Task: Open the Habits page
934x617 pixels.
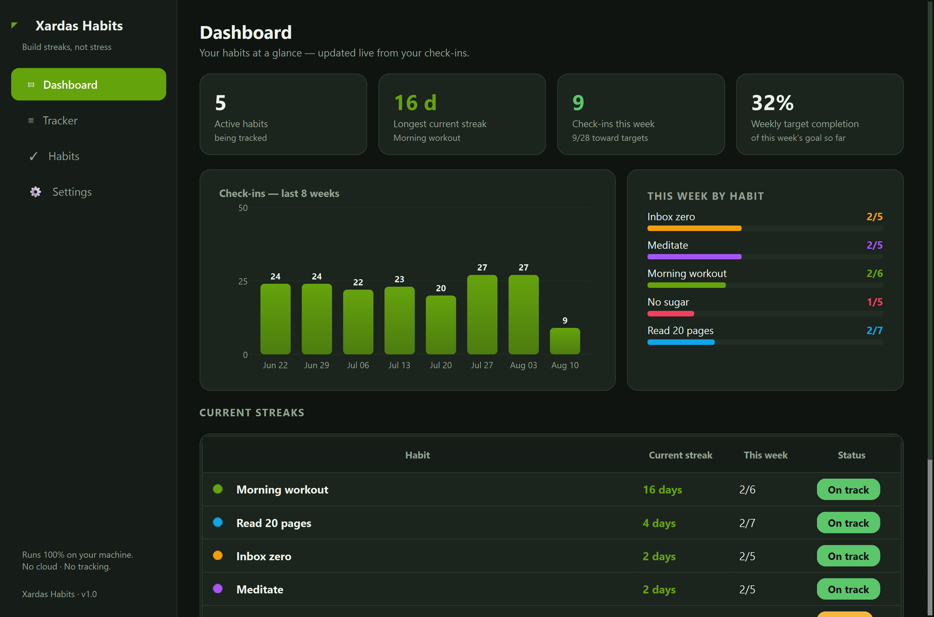Action: tap(88, 156)
